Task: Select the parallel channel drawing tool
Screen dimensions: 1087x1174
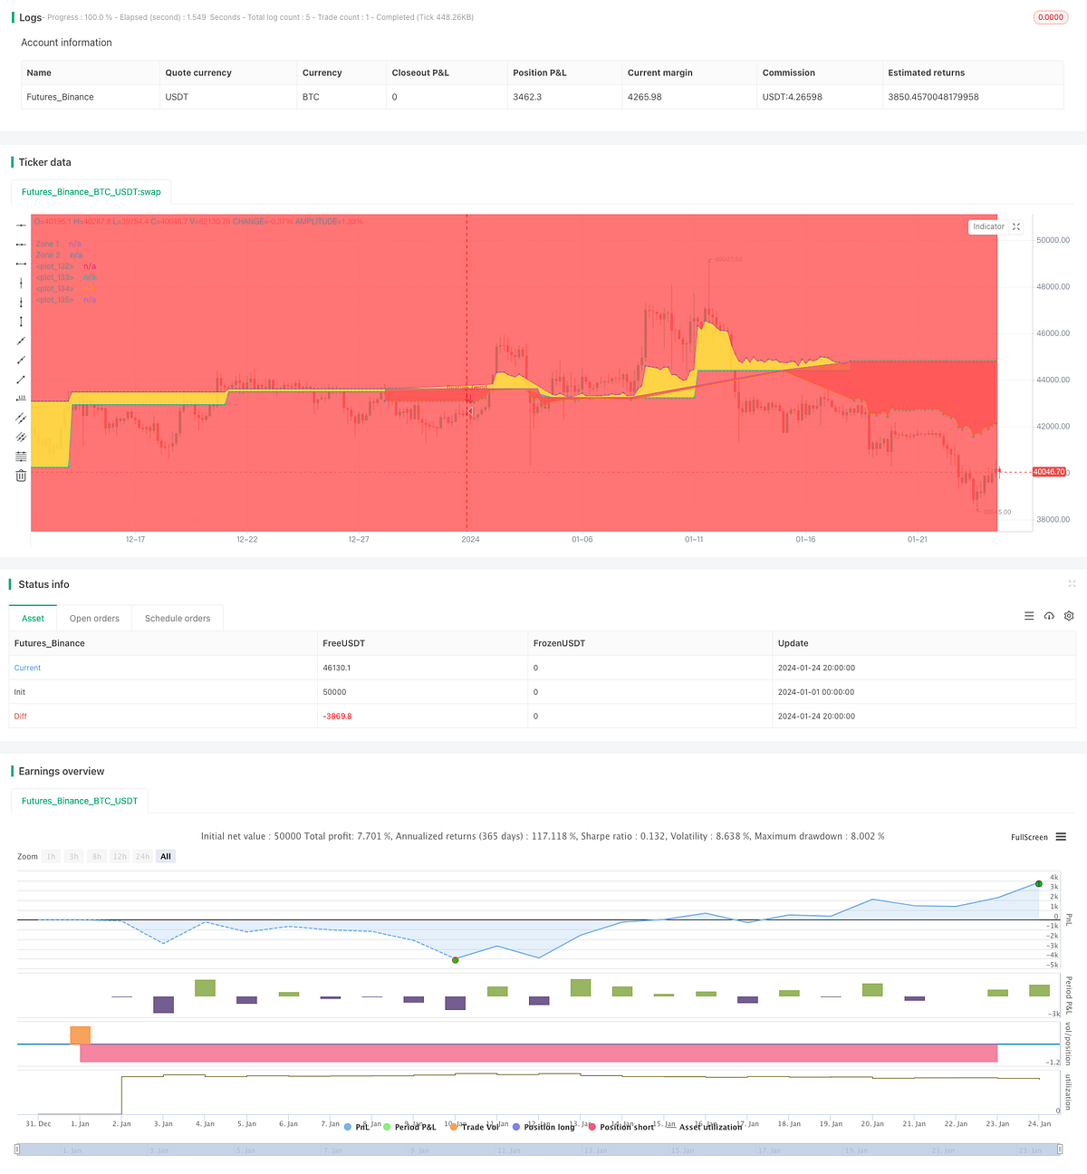Action: 20,418
